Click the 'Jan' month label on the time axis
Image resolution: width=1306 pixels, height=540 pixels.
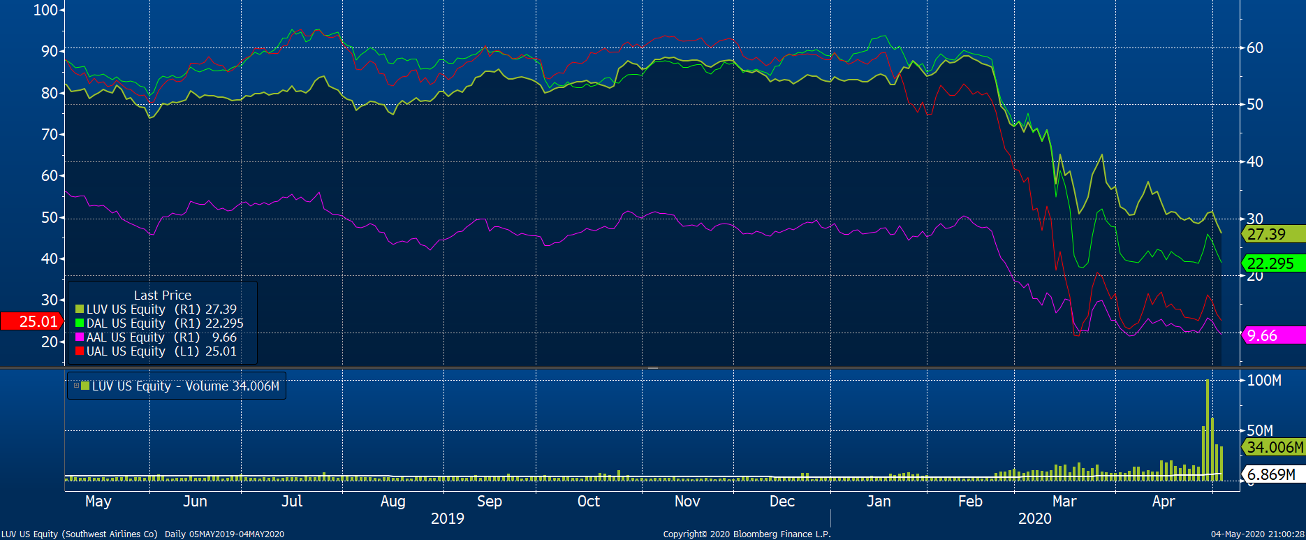(x=879, y=502)
